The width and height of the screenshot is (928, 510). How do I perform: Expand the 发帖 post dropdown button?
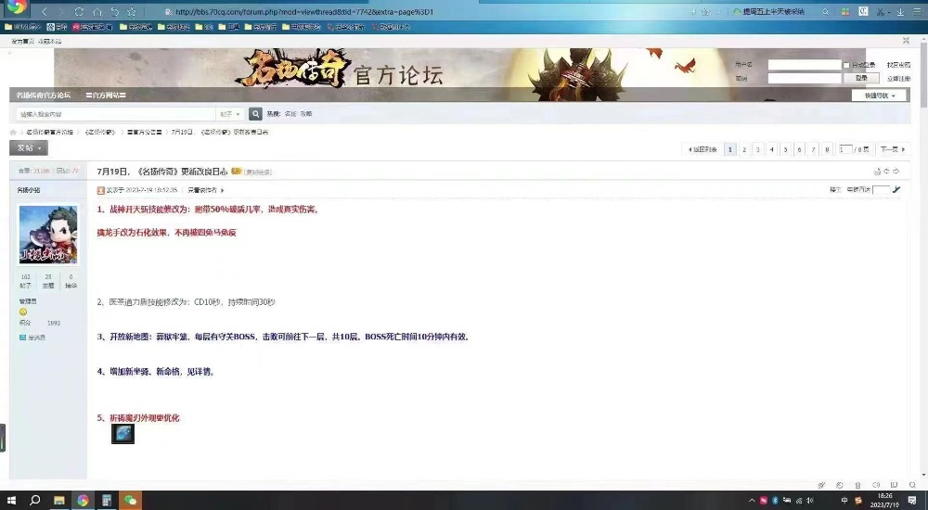(x=29, y=148)
